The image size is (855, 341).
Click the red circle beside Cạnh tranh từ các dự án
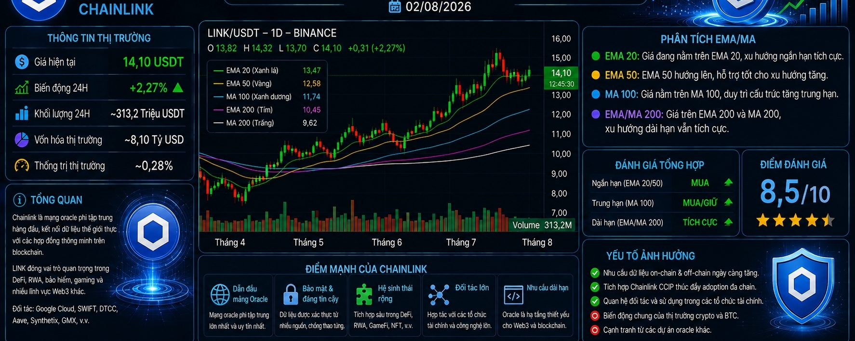tap(595, 330)
